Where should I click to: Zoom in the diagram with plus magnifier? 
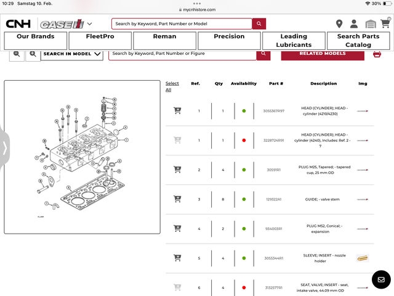[x=33, y=54]
